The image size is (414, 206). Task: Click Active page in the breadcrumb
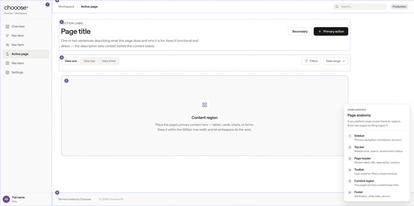pyautogui.click(x=89, y=7)
